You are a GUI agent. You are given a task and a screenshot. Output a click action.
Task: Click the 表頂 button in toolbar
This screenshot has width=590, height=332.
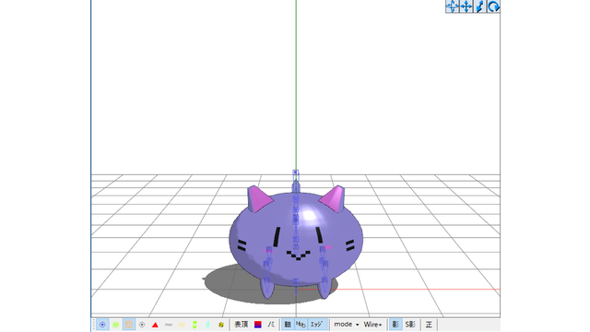pos(242,325)
